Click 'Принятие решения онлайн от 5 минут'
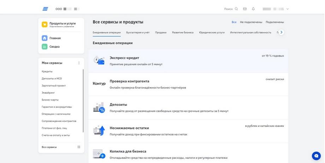 [136, 64]
